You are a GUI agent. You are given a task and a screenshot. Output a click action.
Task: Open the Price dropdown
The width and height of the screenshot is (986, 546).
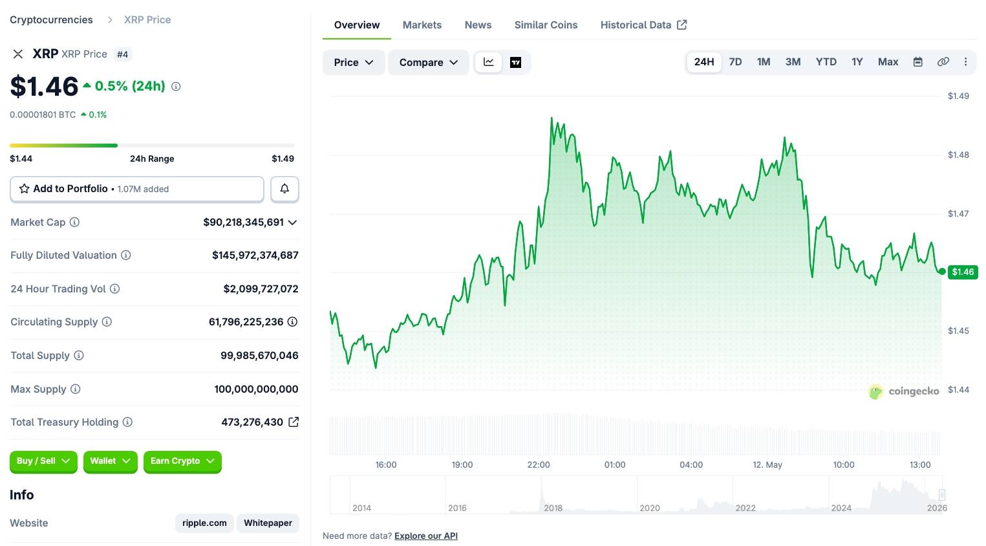(354, 62)
